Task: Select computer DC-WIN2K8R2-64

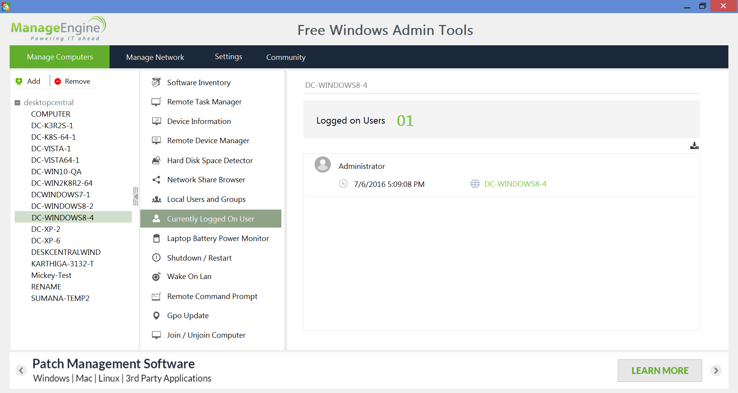Action: pyautogui.click(x=62, y=183)
